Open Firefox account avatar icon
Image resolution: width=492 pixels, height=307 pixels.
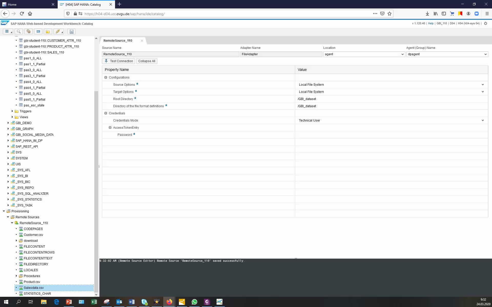click(468, 14)
